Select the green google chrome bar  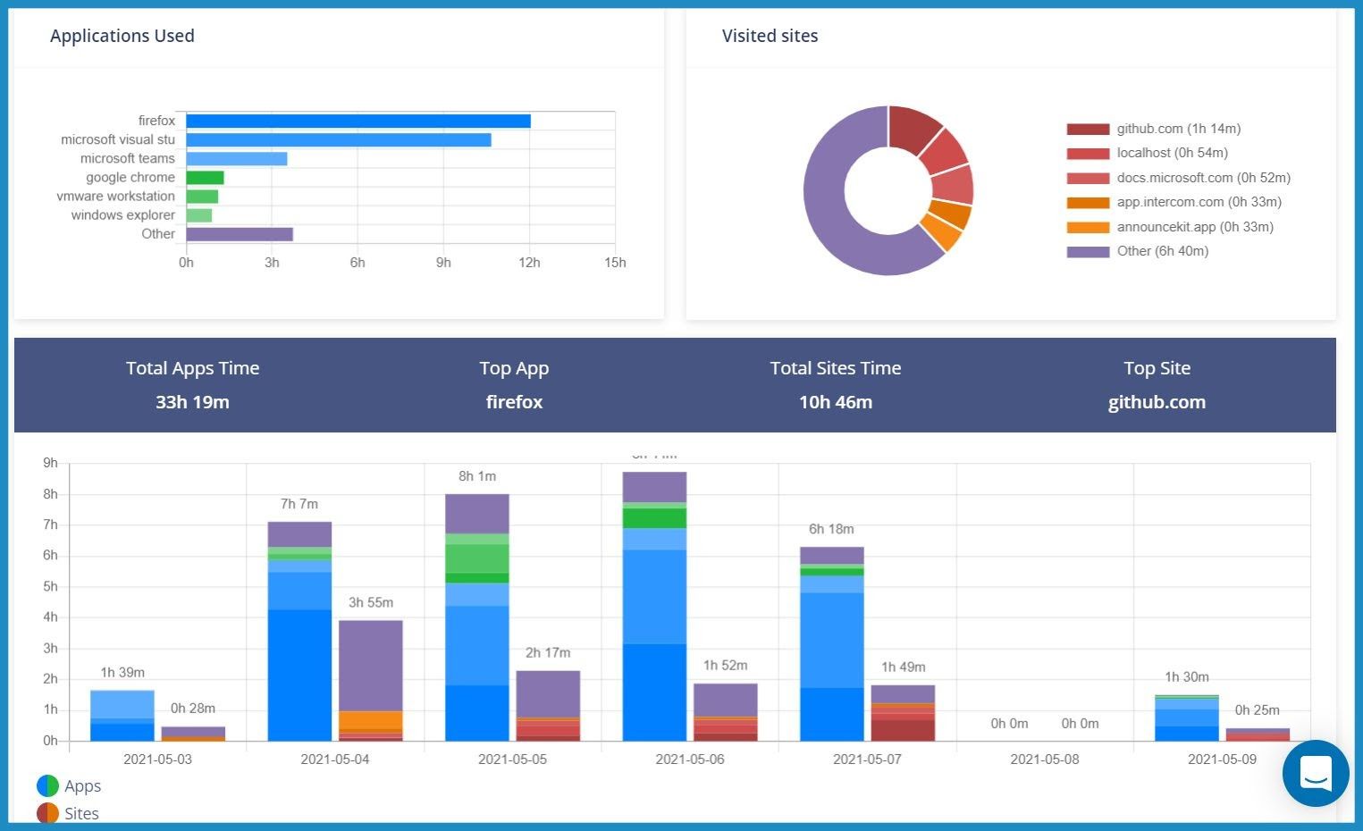click(x=205, y=178)
